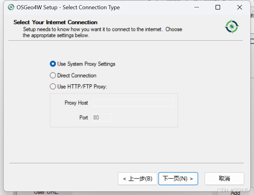
Task: Choose Direct Connection radio button
Action: click(53, 75)
